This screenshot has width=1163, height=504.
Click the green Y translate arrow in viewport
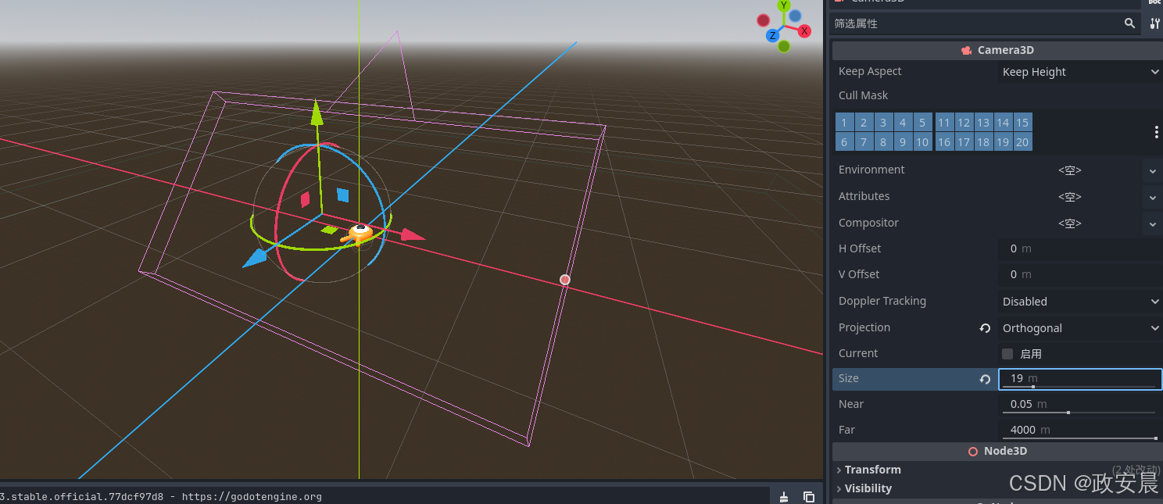click(316, 113)
